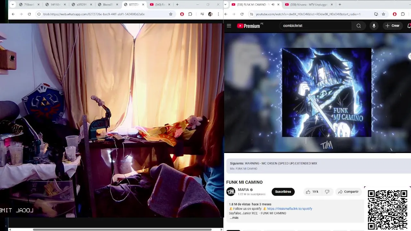This screenshot has height=231, width=411.
Task: Click the QR code image
Action: click(388, 210)
